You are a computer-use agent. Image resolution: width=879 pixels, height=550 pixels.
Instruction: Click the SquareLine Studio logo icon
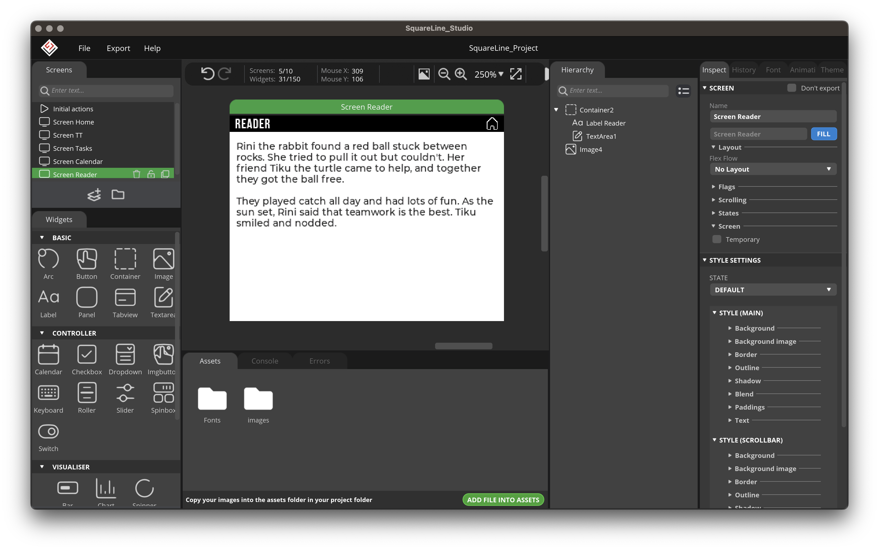[x=49, y=48]
